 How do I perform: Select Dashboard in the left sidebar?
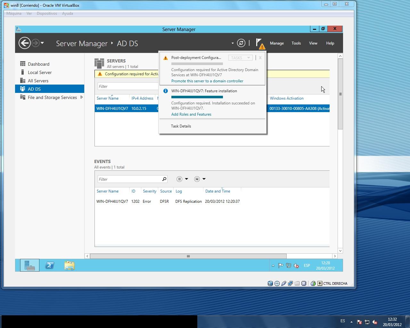pos(38,64)
